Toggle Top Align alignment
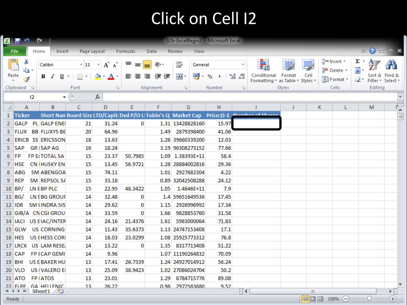Viewport: 407px width, 305px height. 128,64
